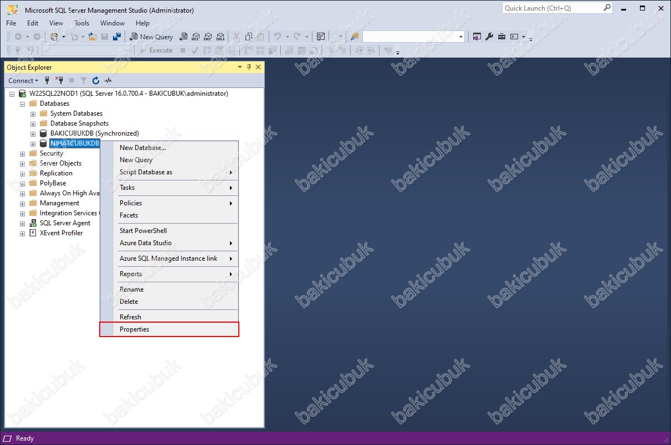Open the Find combo box dropdown arrow
The image size is (671, 445).
click(461, 37)
